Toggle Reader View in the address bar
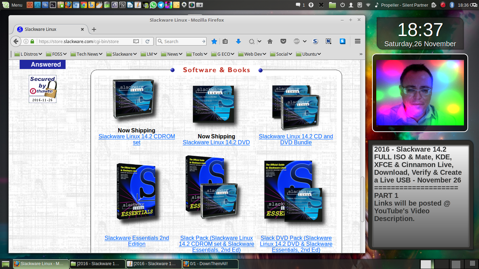 (x=136, y=41)
